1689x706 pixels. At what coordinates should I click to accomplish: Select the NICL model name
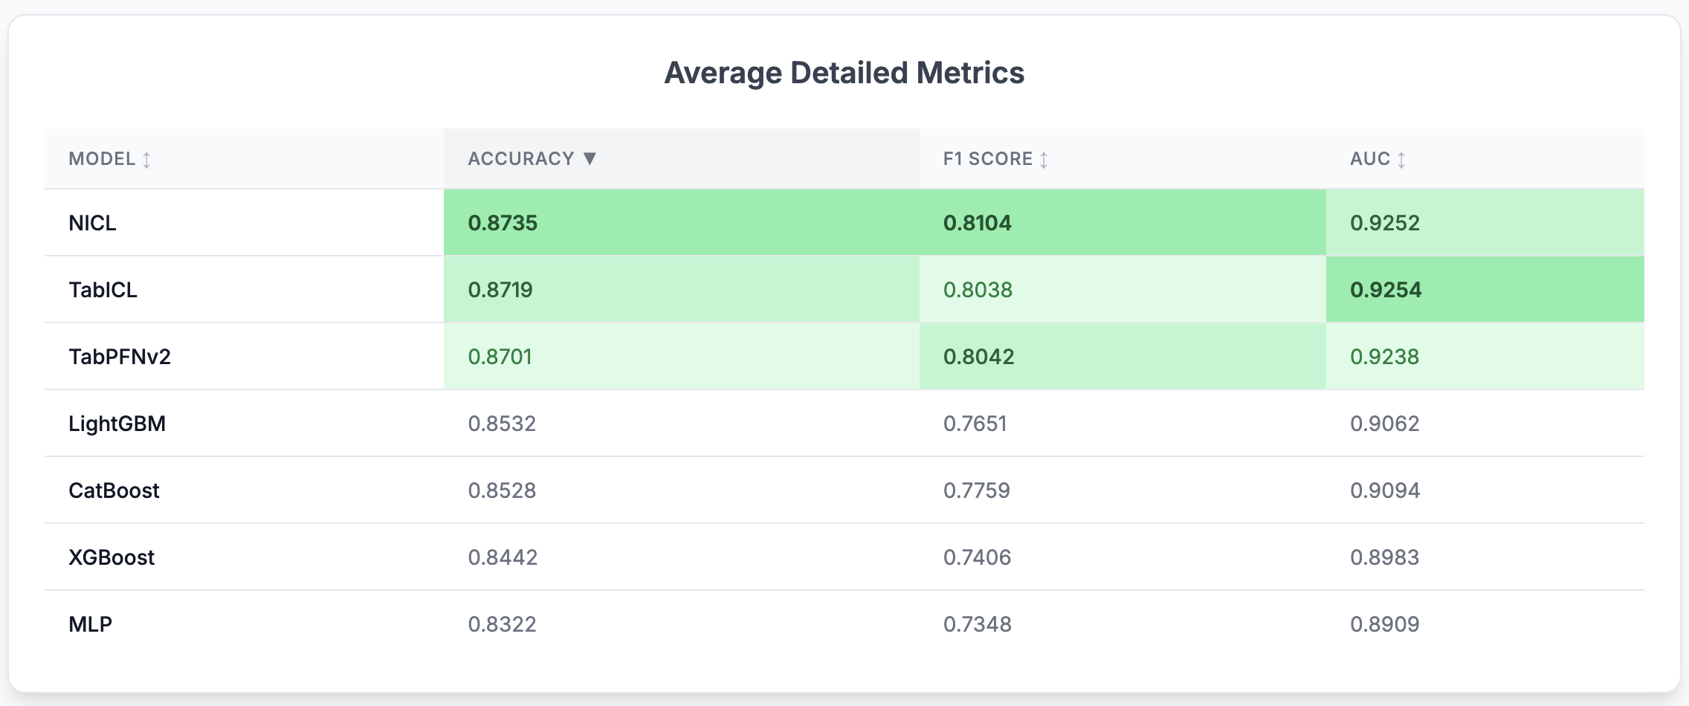[92, 223]
